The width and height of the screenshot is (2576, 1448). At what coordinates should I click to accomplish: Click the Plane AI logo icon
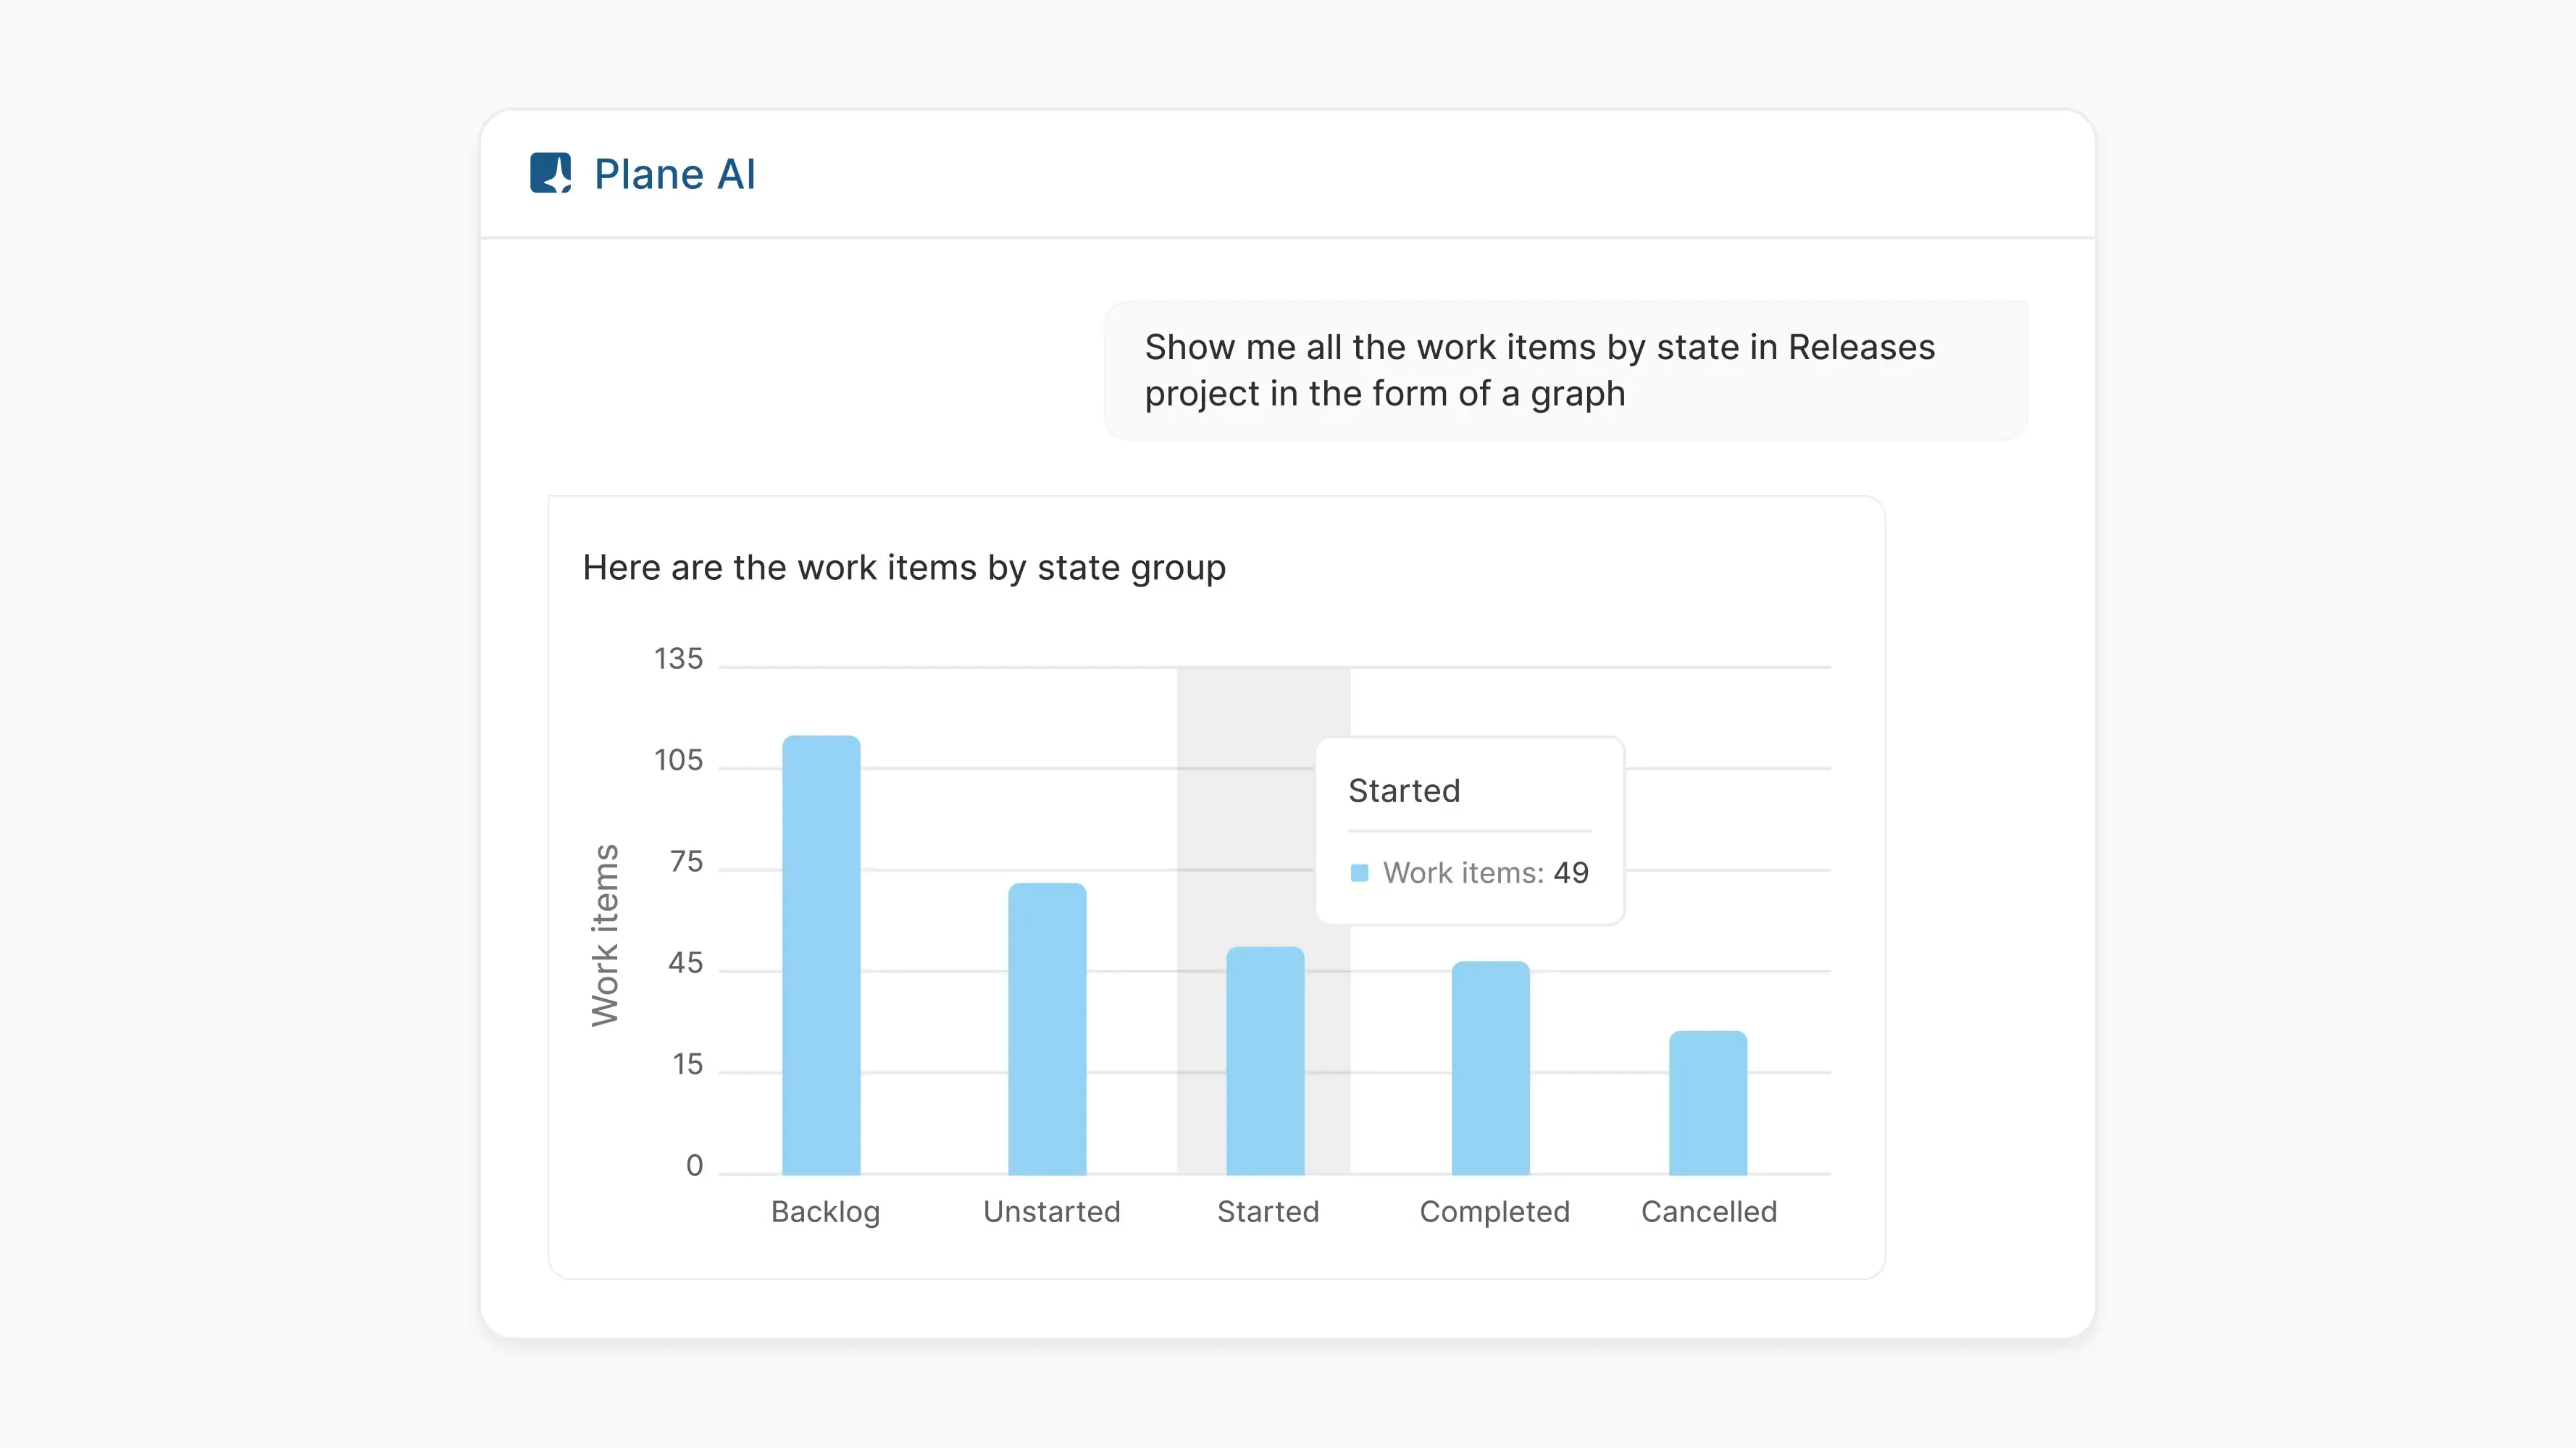(x=550, y=173)
